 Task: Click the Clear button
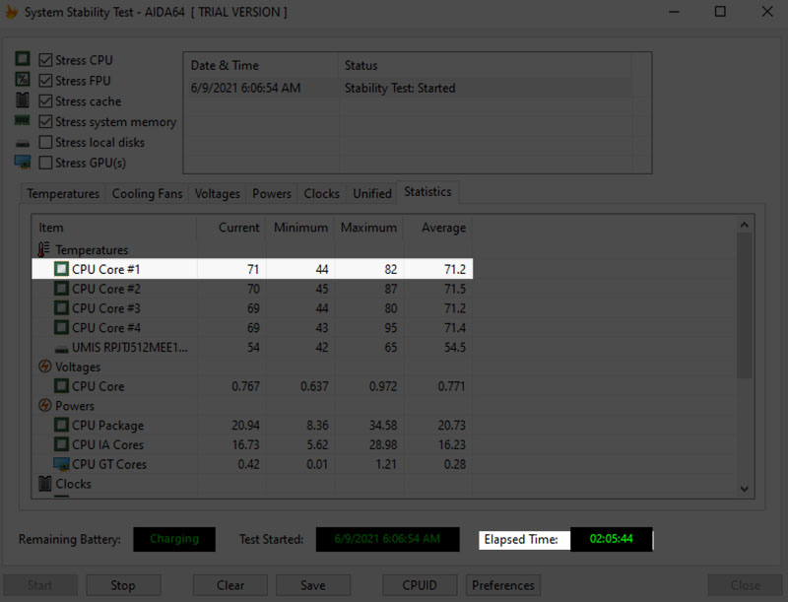[x=230, y=585]
